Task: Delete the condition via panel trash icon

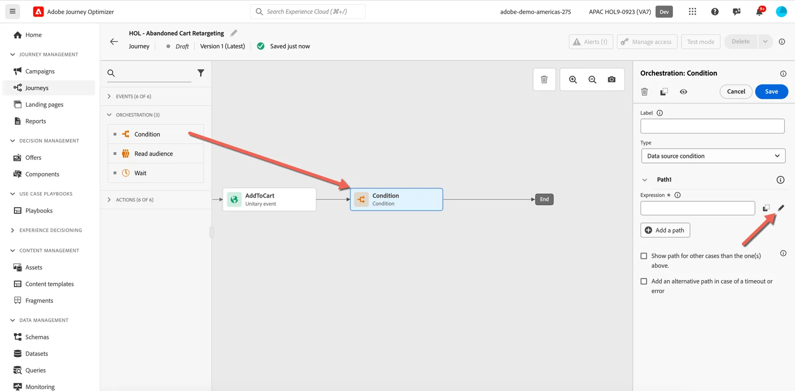Action: tap(644, 92)
